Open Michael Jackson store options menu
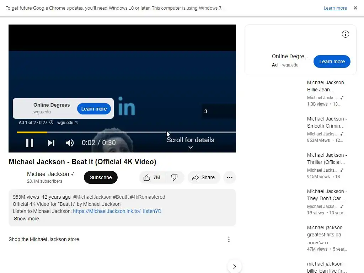This screenshot has width=364, height=273. pyautogui.click(x=229, y=239)
